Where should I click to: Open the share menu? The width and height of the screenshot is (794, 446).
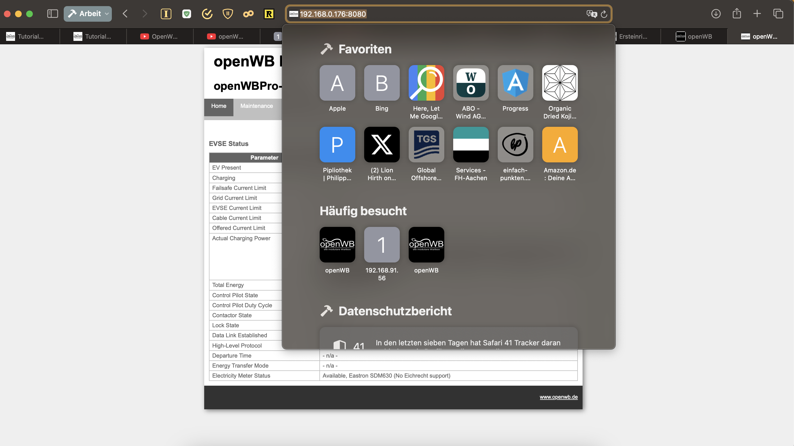737,14
